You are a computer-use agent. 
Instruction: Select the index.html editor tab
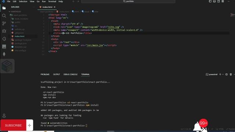click(47, 7)
